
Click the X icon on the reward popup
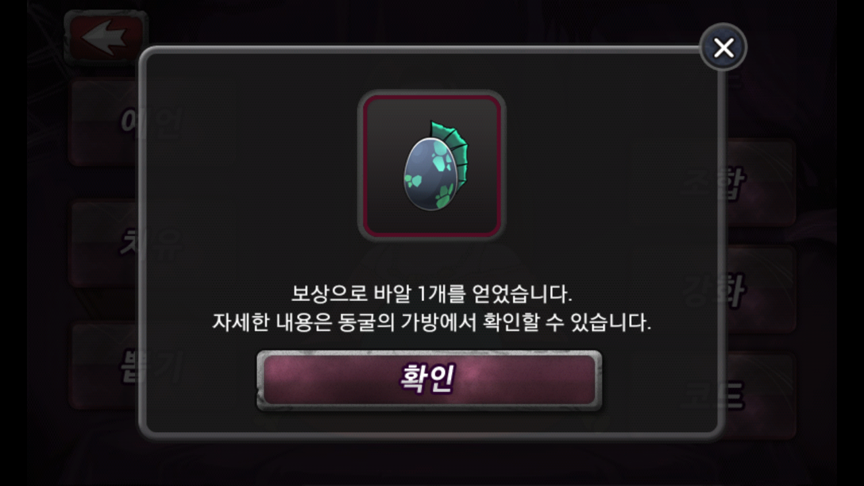pyautogui.click(x=724, y=47)
